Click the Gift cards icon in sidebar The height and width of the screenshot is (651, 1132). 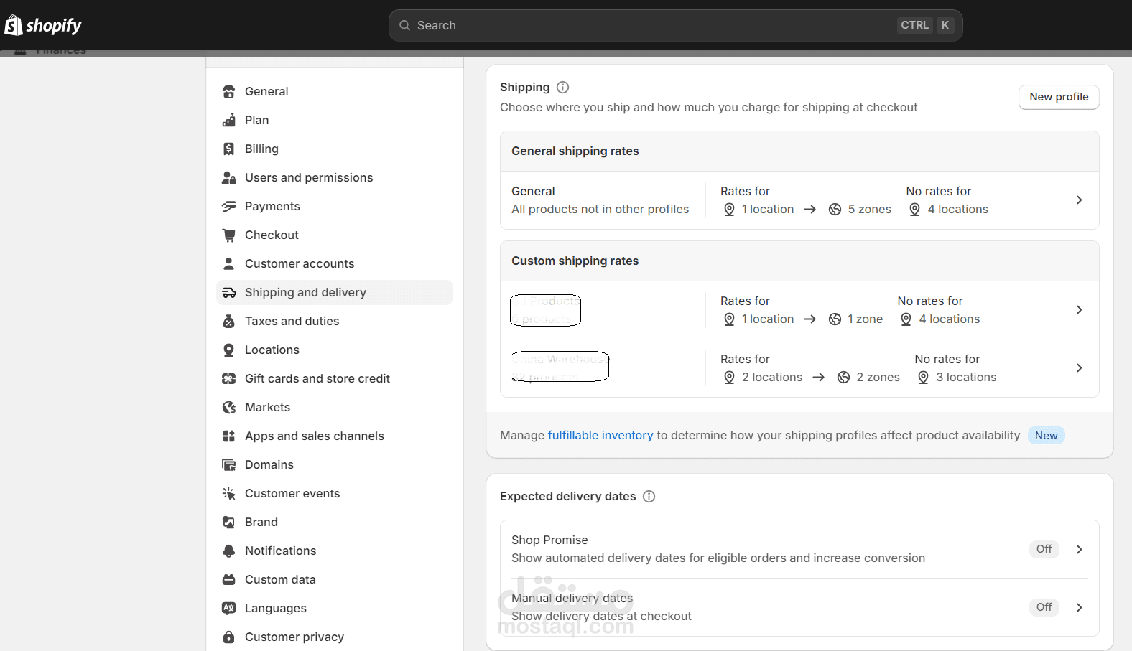[x=229, y=379]
